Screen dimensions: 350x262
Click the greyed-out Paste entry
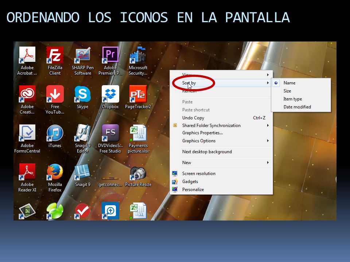[x=221, y=102]
